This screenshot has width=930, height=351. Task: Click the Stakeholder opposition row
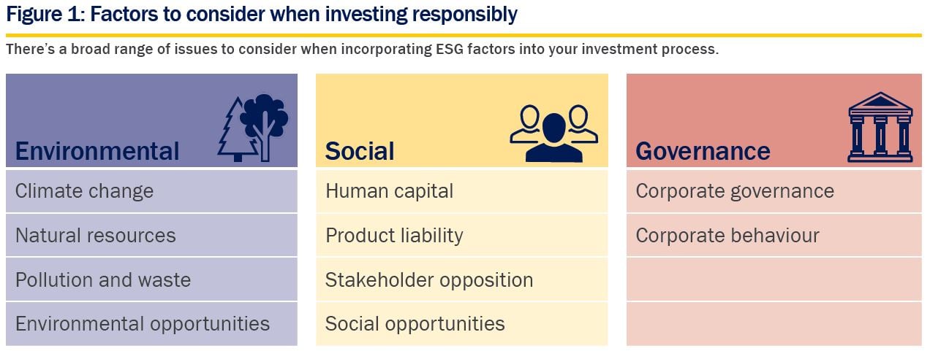[x=461, y=279]
